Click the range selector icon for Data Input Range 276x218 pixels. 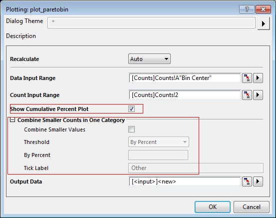(247, 78)
